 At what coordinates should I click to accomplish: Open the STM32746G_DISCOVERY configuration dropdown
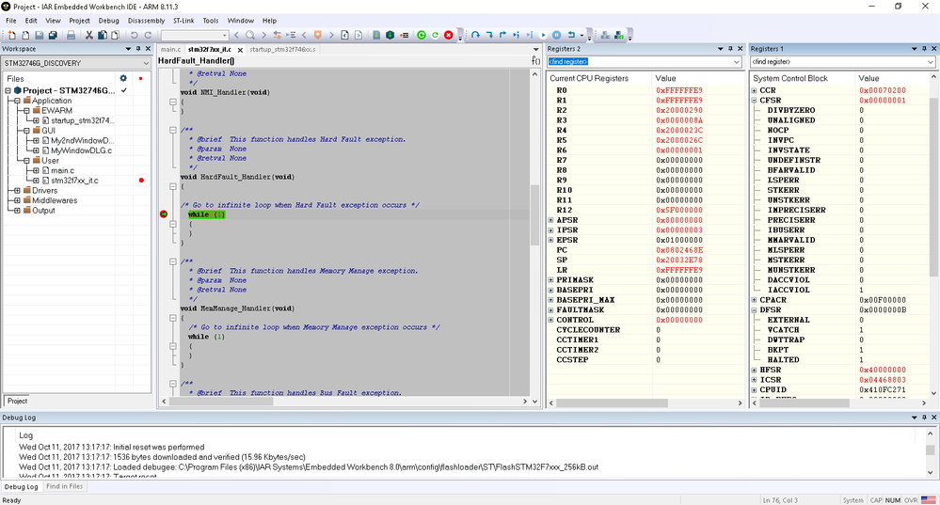pyautogui.click(x=146, y=63)
